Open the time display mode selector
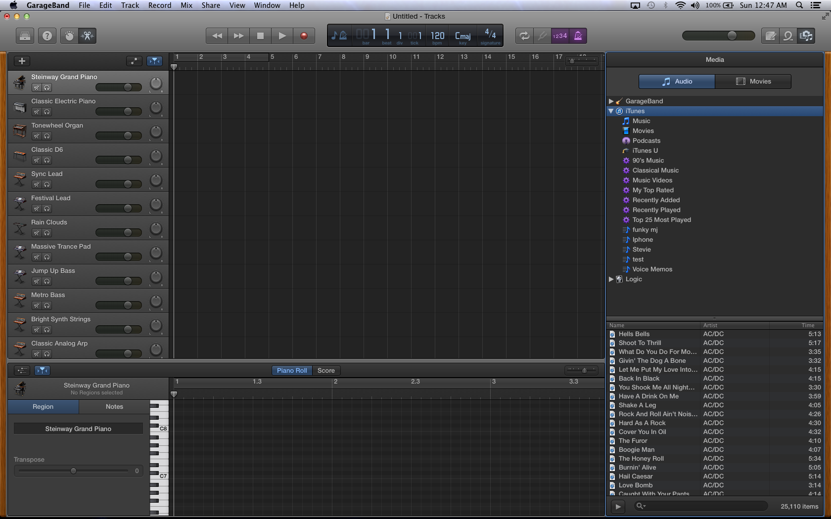 (339, 36)
